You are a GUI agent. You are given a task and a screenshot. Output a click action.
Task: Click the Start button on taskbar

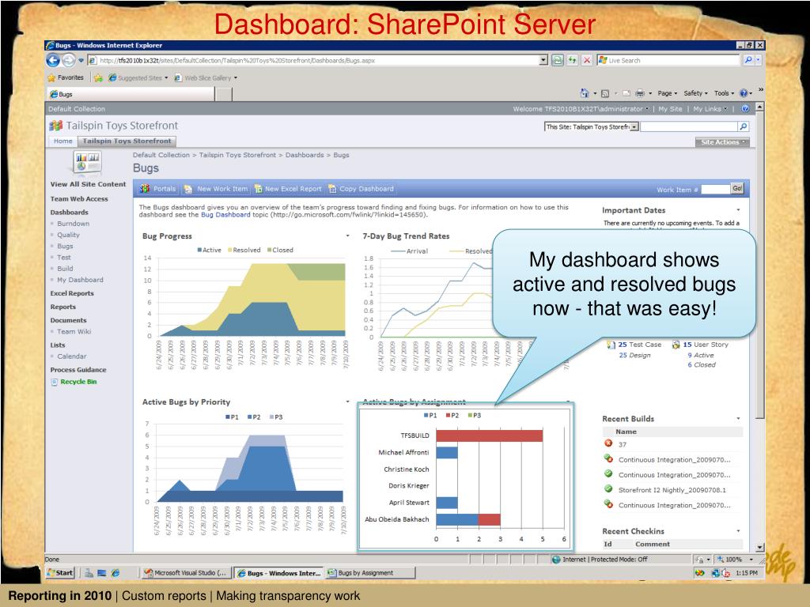60,573
